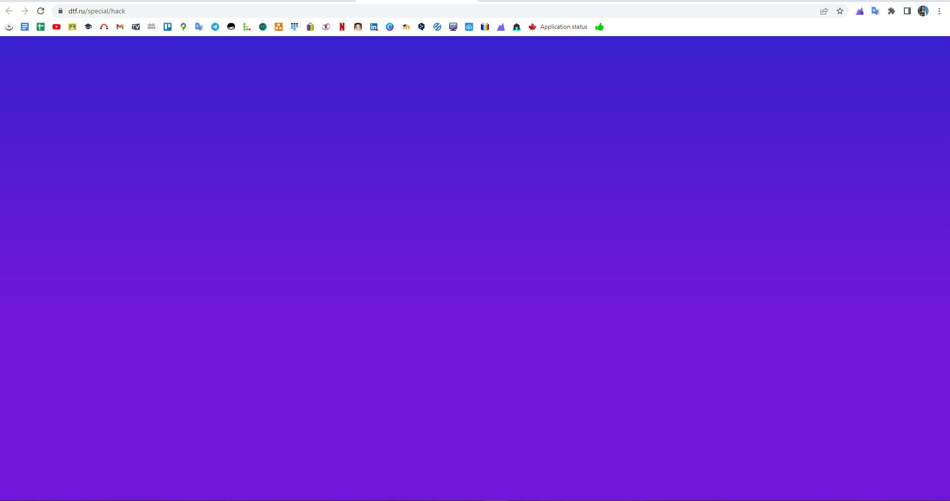This screenshot has width=950, height=501.
Task: Share this page using the share icon
Action: coord(824,11)
